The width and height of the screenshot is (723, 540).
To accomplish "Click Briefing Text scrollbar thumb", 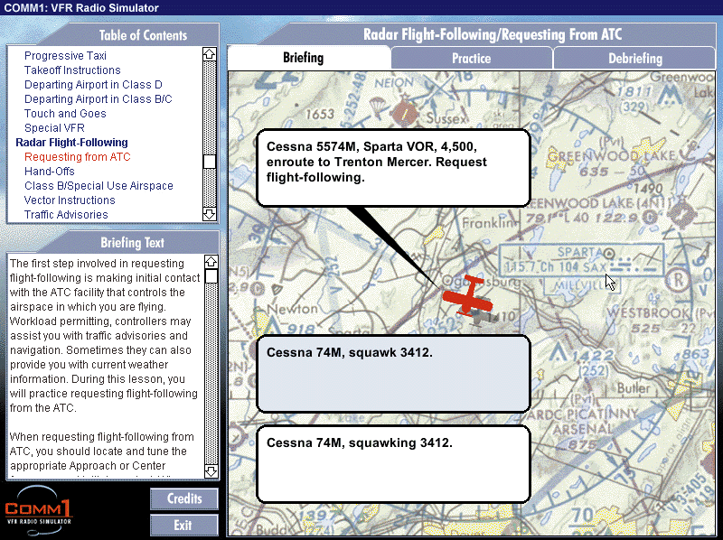I will (x=211, y=276).
